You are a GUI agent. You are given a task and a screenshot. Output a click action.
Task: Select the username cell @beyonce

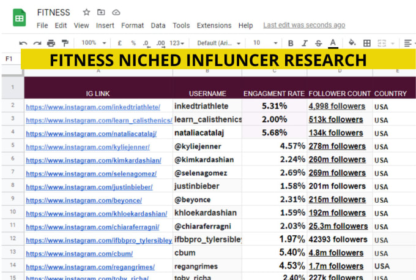click(207, 199)
